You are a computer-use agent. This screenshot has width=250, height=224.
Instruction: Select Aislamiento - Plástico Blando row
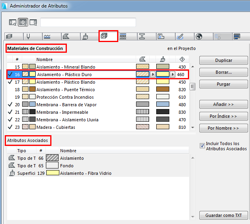coord(98,82)
